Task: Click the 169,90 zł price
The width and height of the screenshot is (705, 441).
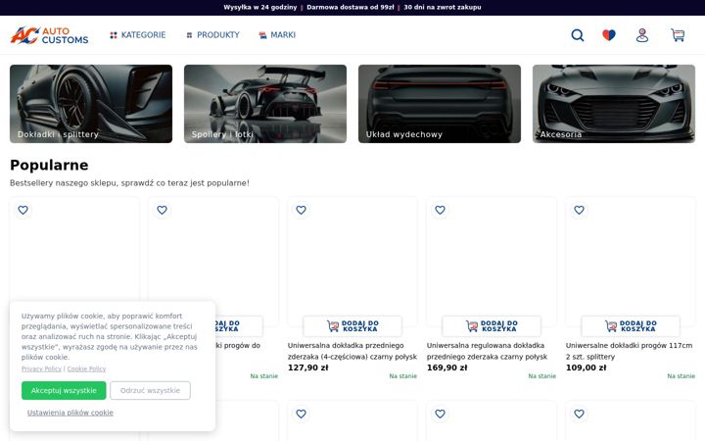Action: pyautogui.click(x=446, y=367)
